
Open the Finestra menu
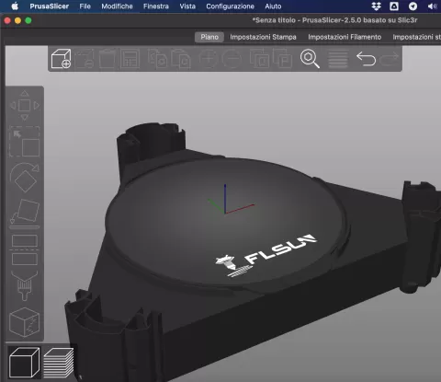(156, 6)
